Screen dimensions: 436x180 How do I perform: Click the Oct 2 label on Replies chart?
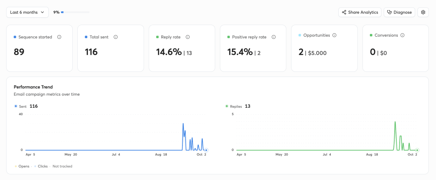tap(412, 154)
